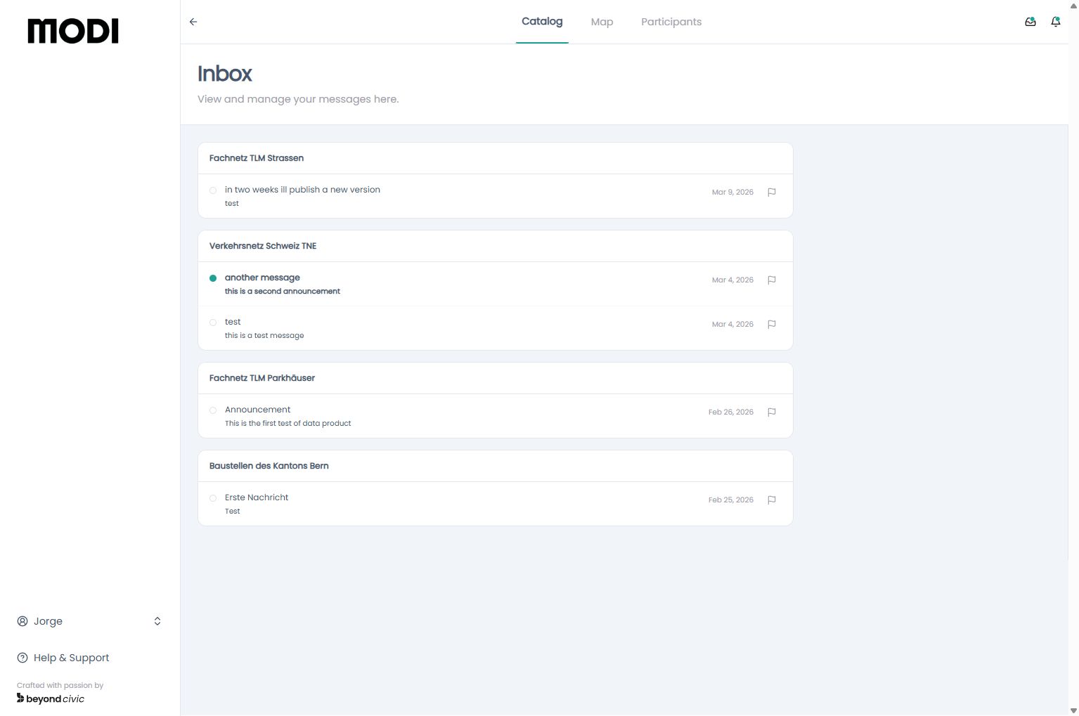Click the page scrollbar up arrow

click(x=1073, y=6)
